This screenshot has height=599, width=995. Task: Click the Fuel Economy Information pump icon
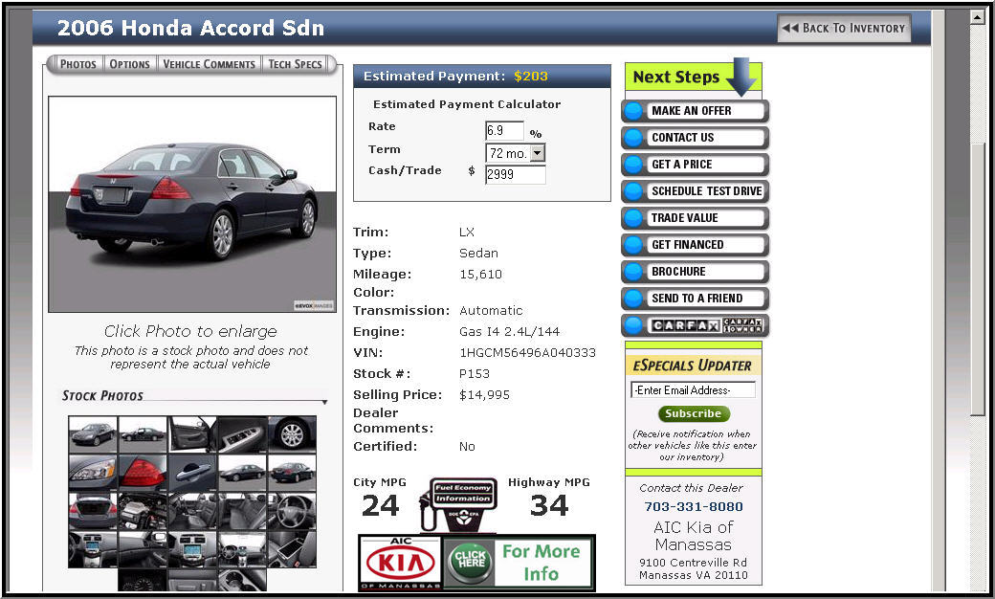[x=461, y=505]
